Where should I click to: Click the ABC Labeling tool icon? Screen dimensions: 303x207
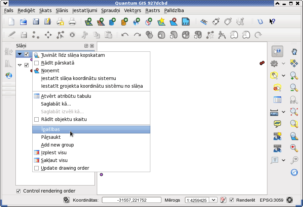pyautogui.click(x=204, y=22)
